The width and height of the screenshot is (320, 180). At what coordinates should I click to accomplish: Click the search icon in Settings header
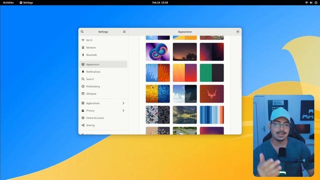[x=82, y=31]
